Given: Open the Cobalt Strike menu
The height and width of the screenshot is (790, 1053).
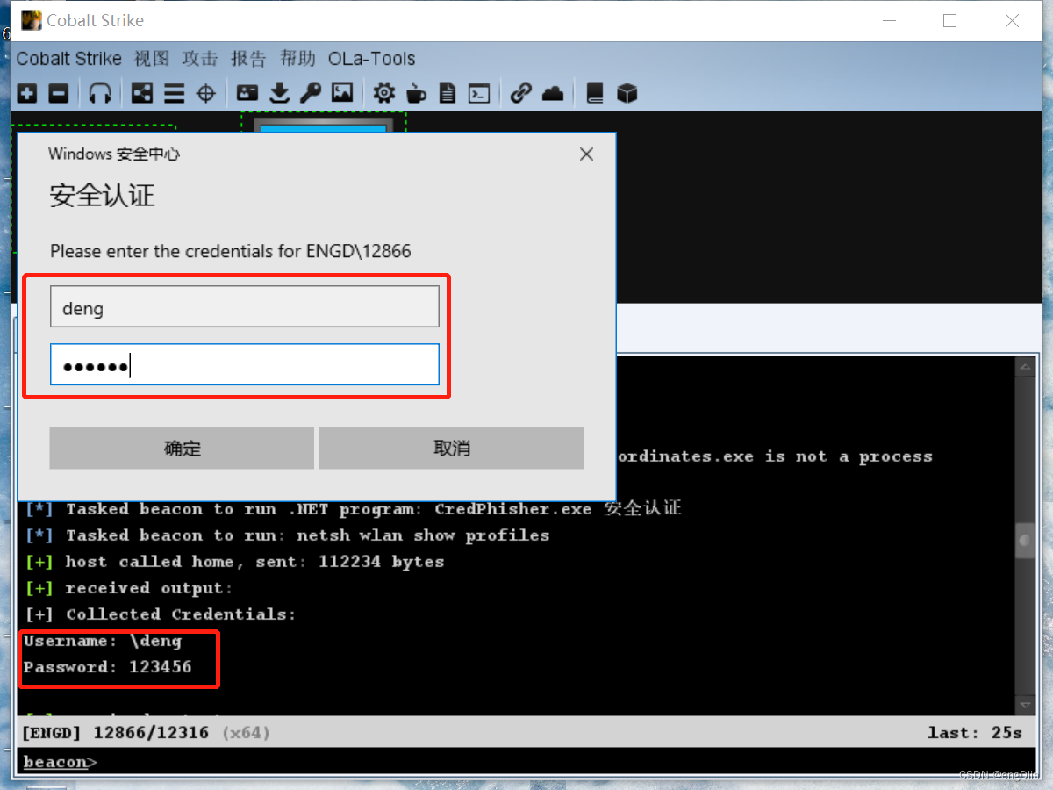Looking at the screenshot, I should pos(68,59).
